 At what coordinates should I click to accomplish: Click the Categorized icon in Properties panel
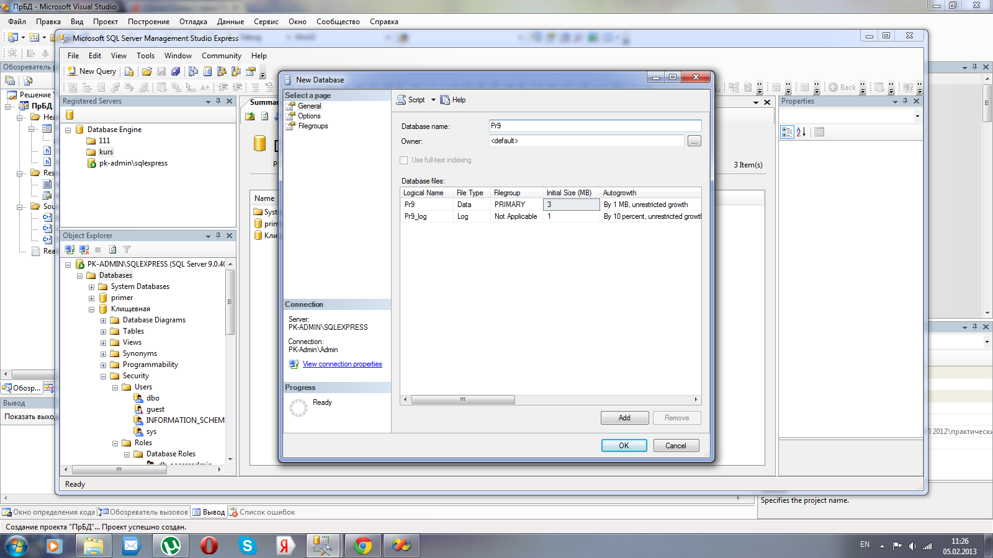(787, 132)
